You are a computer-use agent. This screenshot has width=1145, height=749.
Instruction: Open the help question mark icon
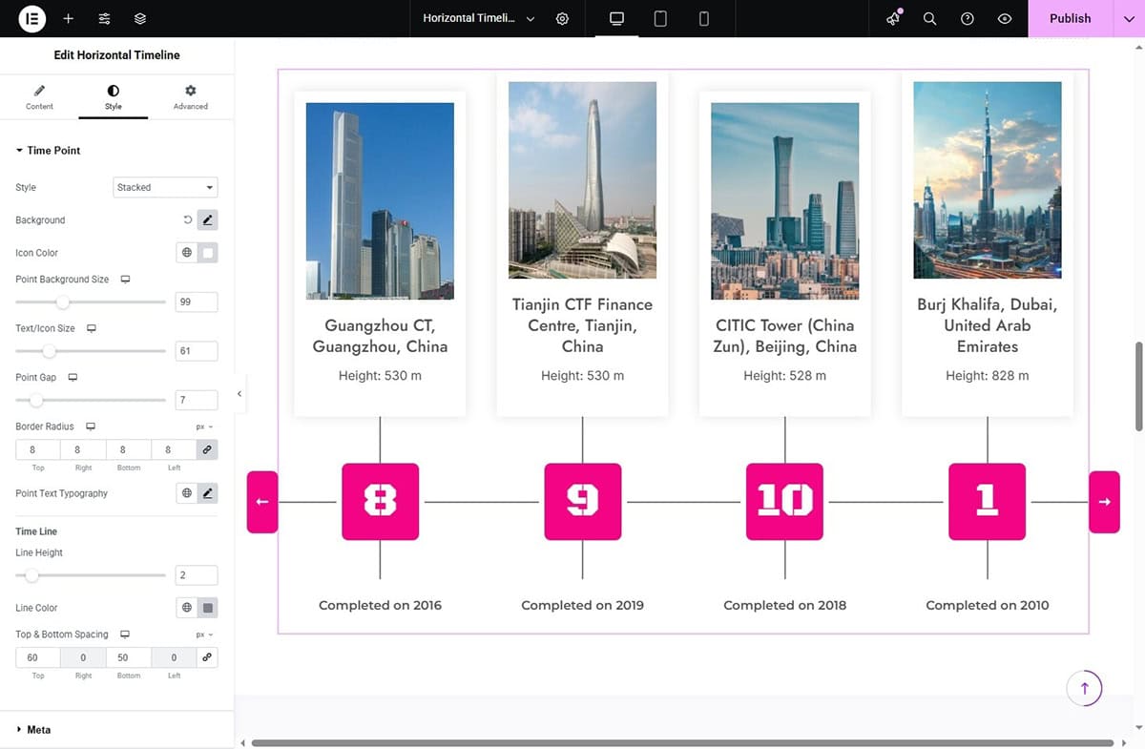click(x=968, y=18)
